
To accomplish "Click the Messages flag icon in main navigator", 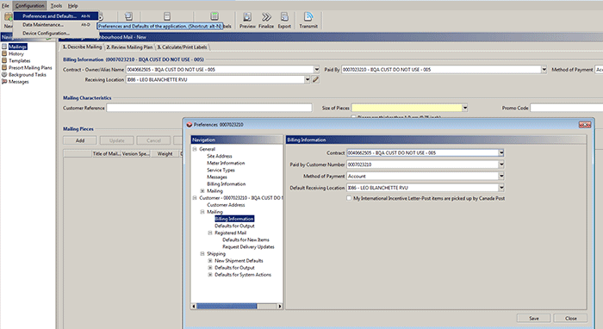I will click(x=4, y=82).
